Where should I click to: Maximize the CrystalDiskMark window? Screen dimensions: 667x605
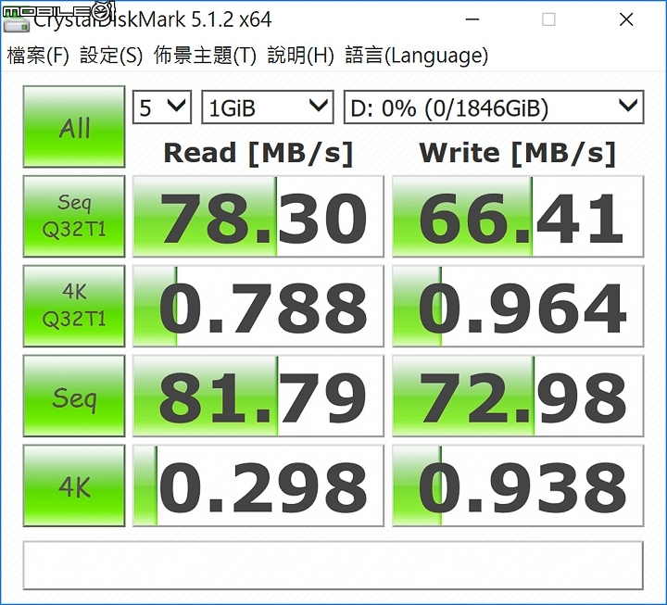coord(548,19)
